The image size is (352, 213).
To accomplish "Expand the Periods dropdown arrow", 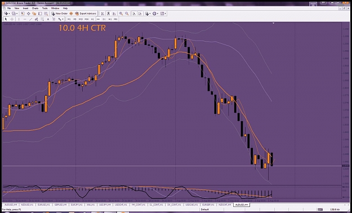I will coord(157,14).
